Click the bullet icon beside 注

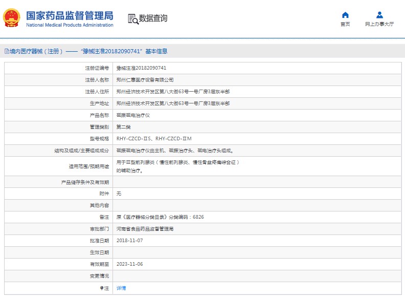[102, 288]
